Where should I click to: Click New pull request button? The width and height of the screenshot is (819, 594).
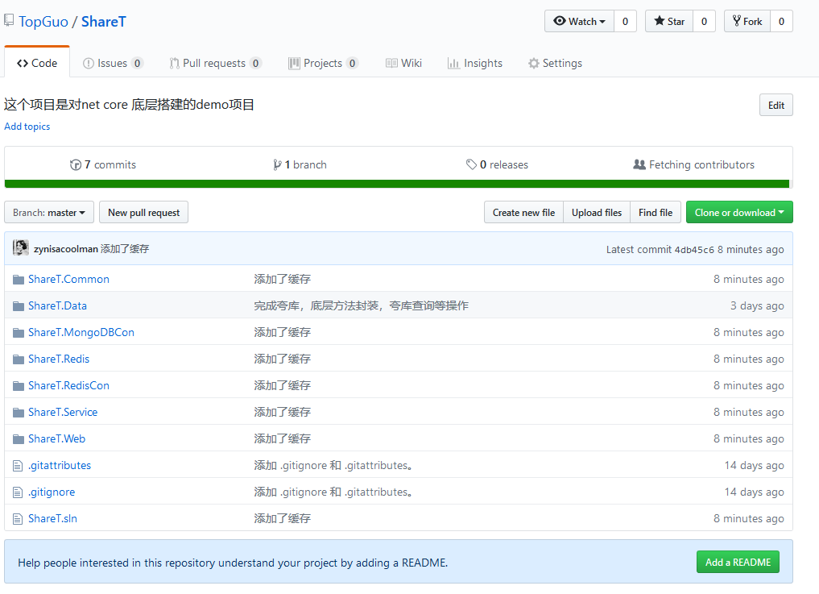pos(143,212)
